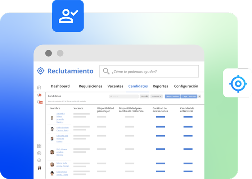Switch to the Requisiciones tab

(x=90, y=86)
